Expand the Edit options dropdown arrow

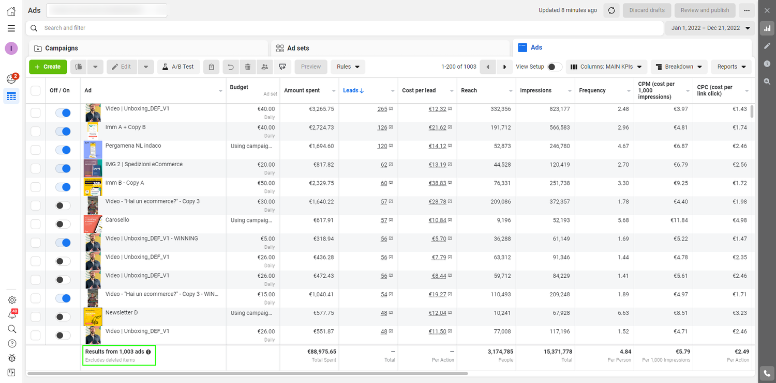point(146,67)
